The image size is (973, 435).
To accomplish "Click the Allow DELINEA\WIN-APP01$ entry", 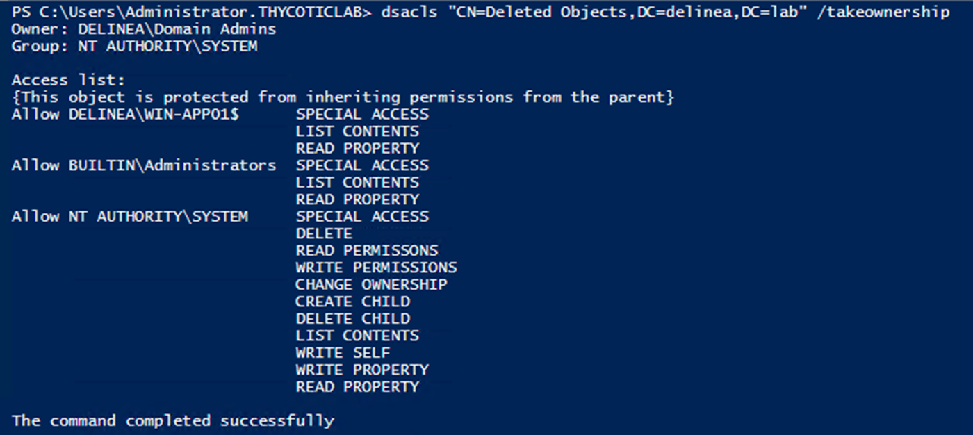I will (x=125, y=115).
